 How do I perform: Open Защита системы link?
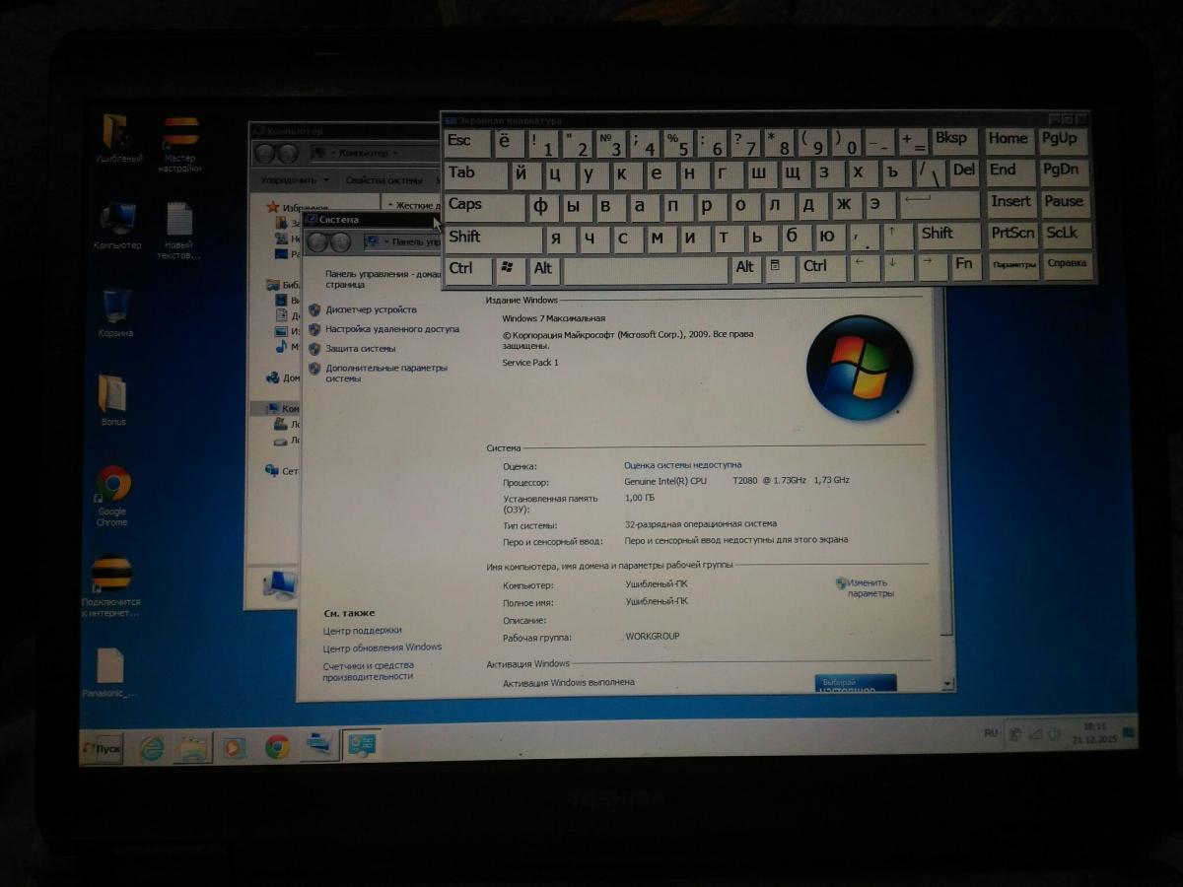click(361, 348)
